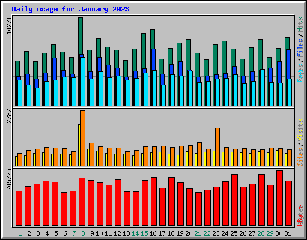
Task: Click the 'Files' legend label
Action: coord(300,48)
